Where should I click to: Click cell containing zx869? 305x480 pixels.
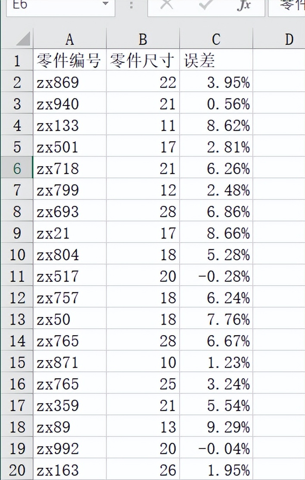click(70, 81)
